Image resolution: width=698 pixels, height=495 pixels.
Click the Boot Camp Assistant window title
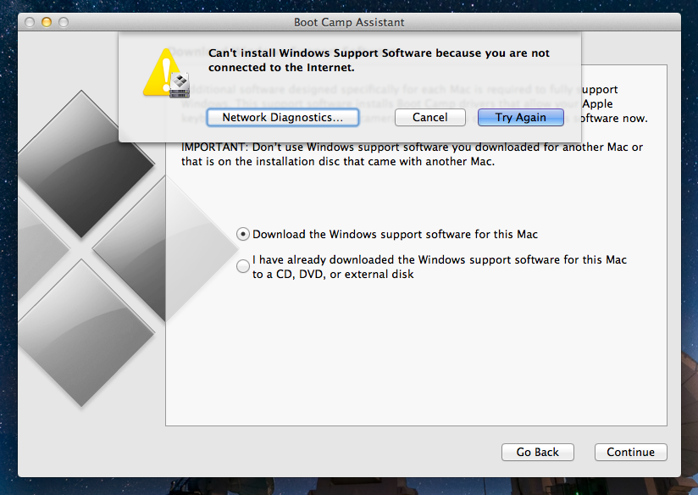point(349,22)
